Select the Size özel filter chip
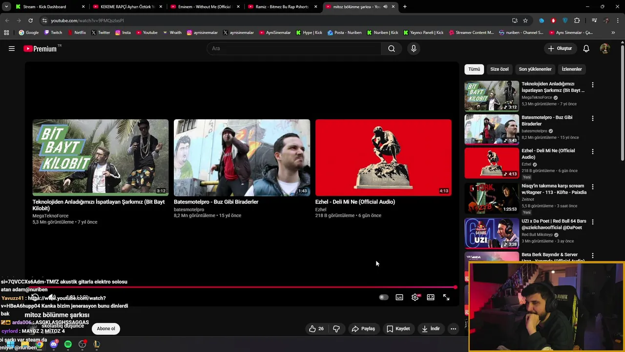The image size is (625, 352). 499,69
